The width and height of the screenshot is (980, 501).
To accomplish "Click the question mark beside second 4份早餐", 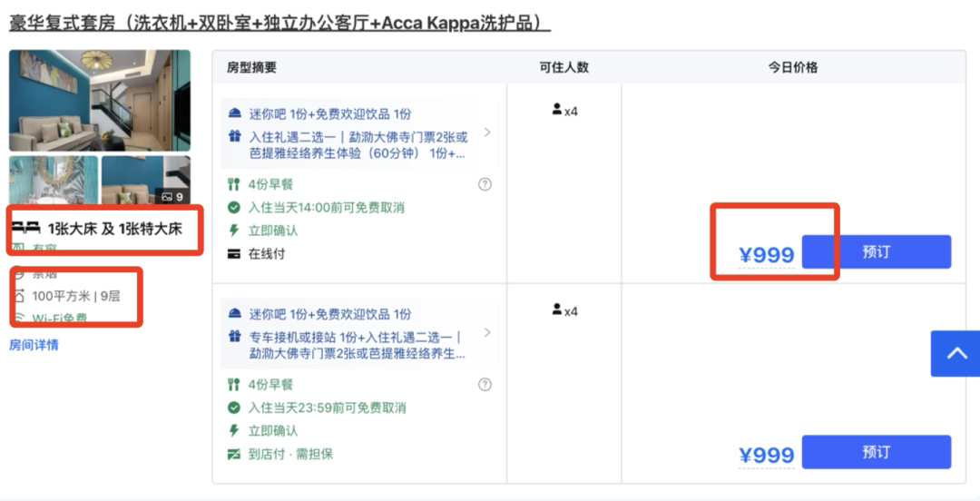I will [x=485, y=385].
